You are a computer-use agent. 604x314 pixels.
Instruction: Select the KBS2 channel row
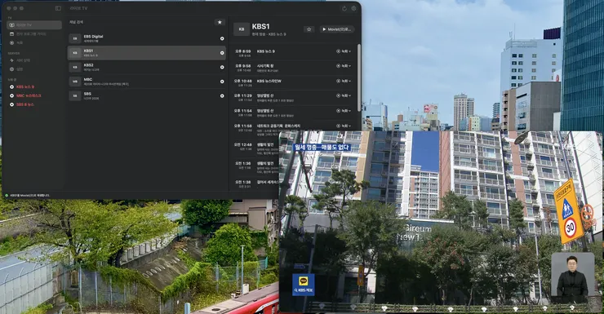pos(146,68)
